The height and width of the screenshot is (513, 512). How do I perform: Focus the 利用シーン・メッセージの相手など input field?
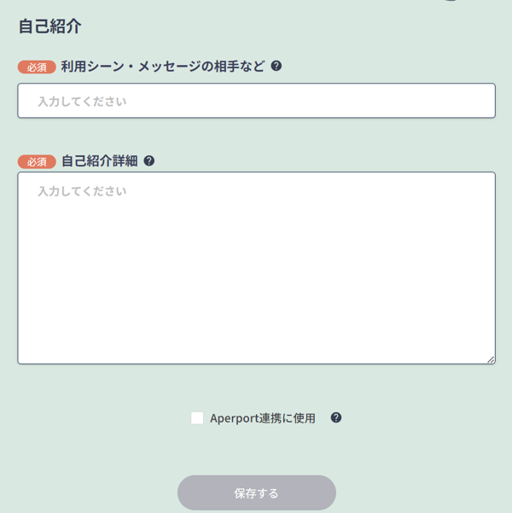257,101
